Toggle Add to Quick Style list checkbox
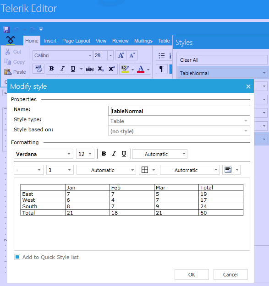Screen dimensions: 269x286 [x=17, y=257]
